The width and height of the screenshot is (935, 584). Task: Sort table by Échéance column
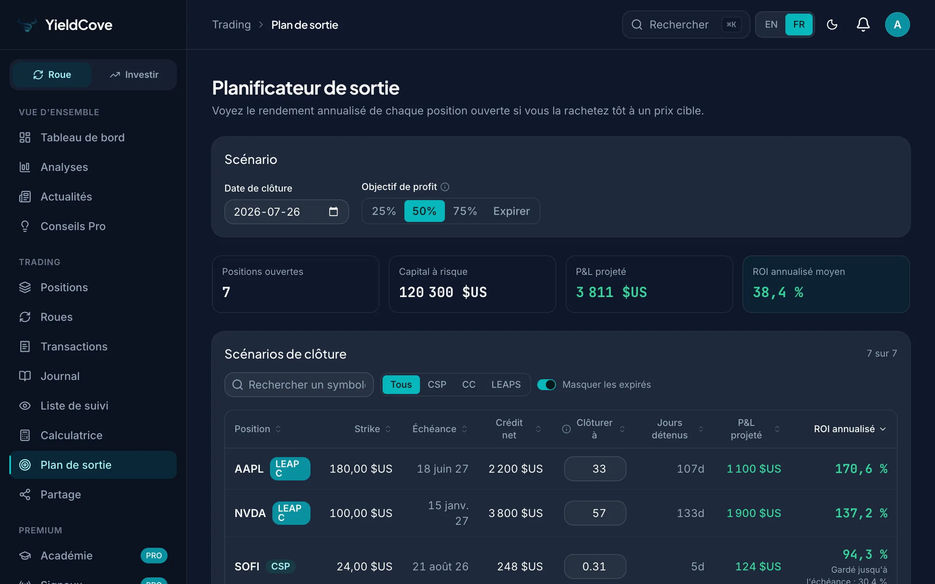click(x=440, y=429)
